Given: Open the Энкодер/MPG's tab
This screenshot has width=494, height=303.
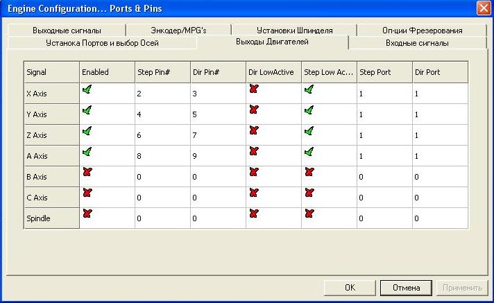Looking at the screenshot, I should click(178, 31).
